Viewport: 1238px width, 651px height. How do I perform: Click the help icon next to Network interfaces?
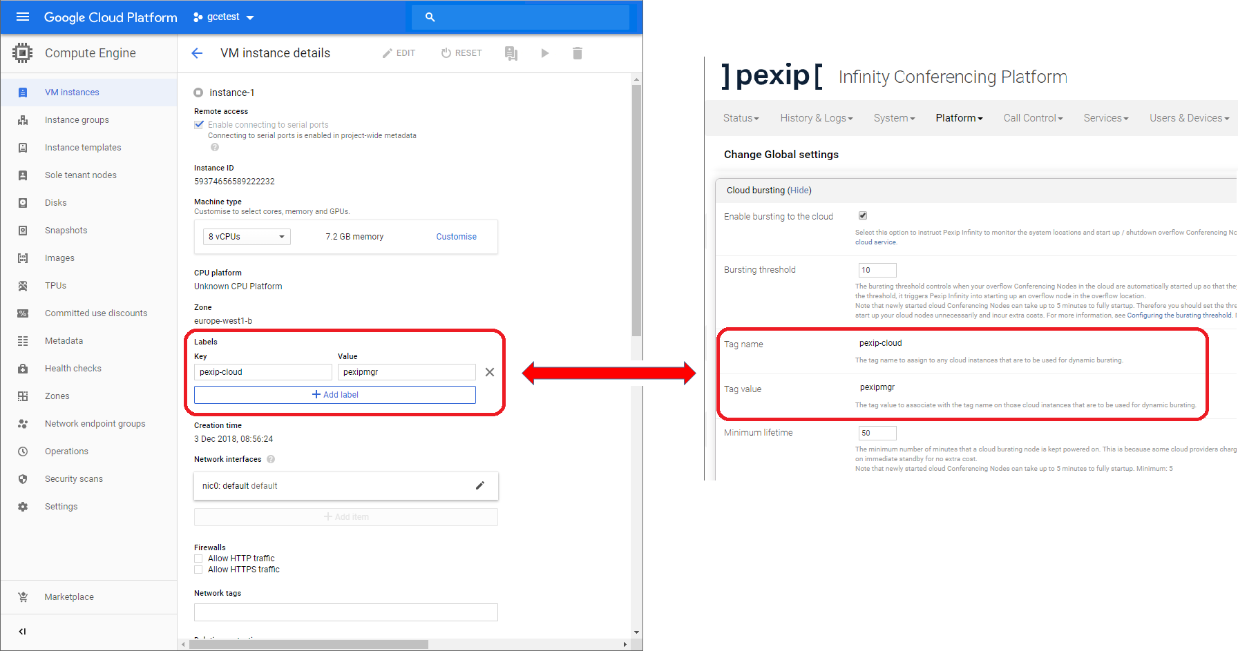(271, 459)
